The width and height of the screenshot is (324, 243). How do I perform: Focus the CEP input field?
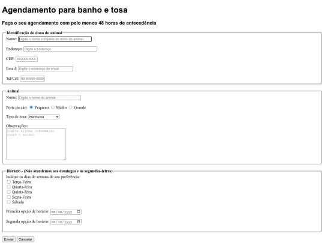(26, 59)
